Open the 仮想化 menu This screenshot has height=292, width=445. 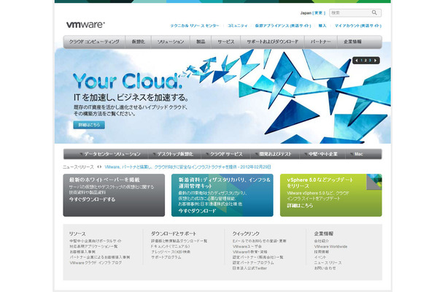point(138,42)
